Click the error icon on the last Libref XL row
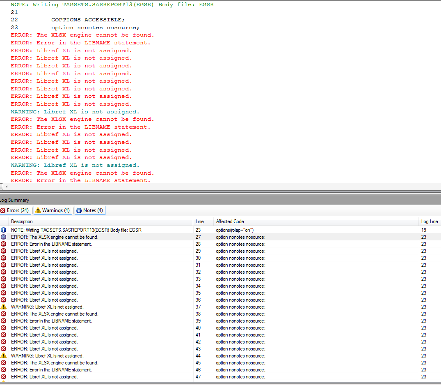Screen dimensions: 441x385 4,377
